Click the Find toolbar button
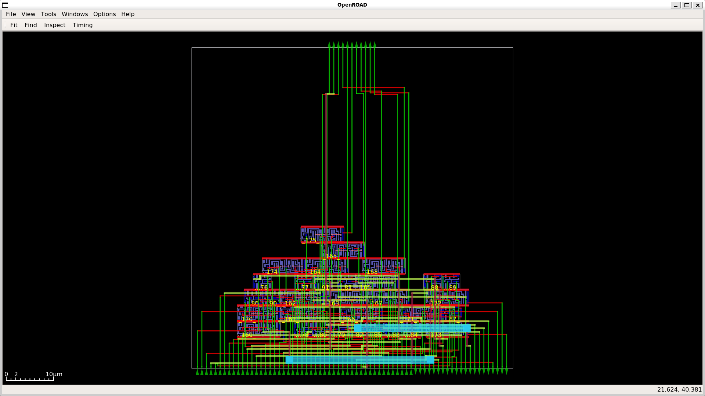 [30, 25]
